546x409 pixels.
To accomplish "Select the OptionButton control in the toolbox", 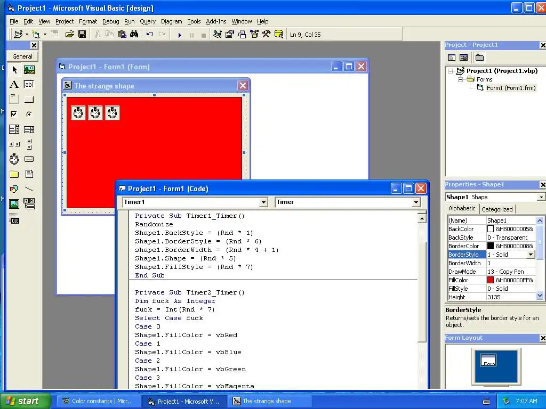I will pos(29,114).
